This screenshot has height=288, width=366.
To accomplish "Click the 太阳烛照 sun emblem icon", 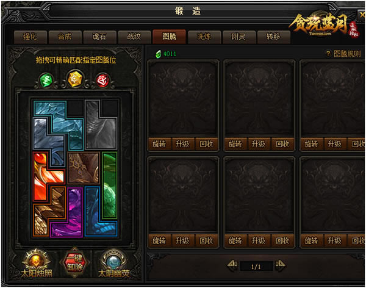I will (x=36, y=260).
